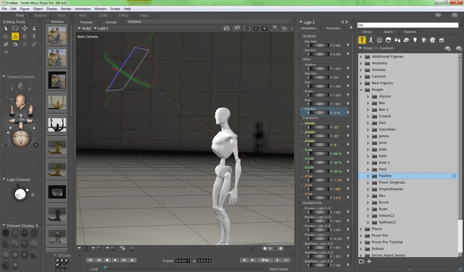This screenshot has height=272, width=464.
Task: Click the Area Render camera icon
Action: (237, 28)
